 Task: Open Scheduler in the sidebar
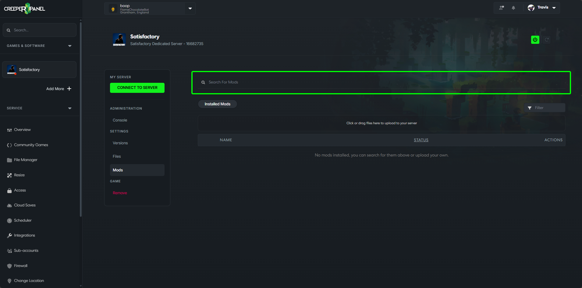23,220
